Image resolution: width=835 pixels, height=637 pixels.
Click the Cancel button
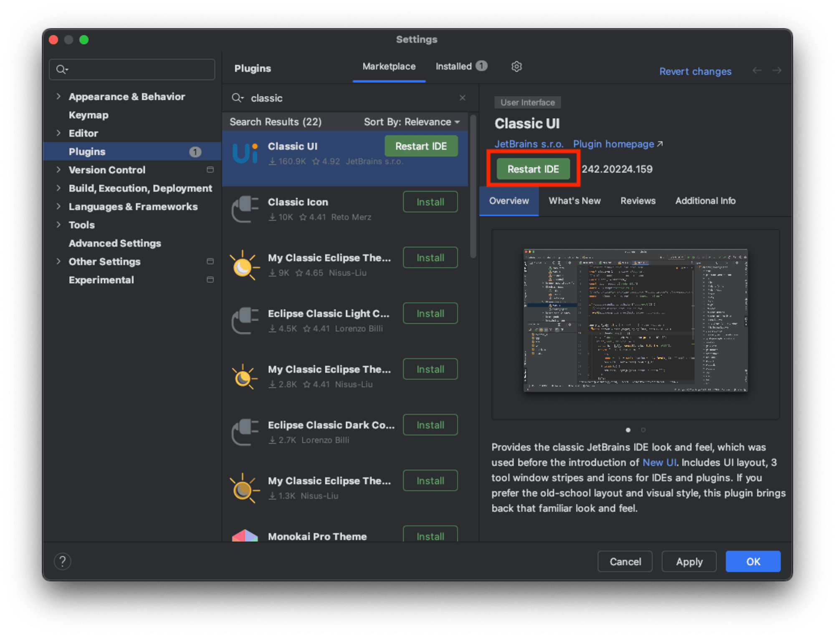point(625,561)
